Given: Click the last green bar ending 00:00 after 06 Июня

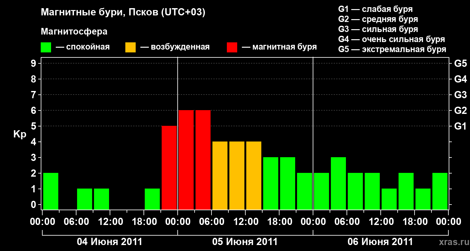Looking at the screenshot, I should point(440,191).
